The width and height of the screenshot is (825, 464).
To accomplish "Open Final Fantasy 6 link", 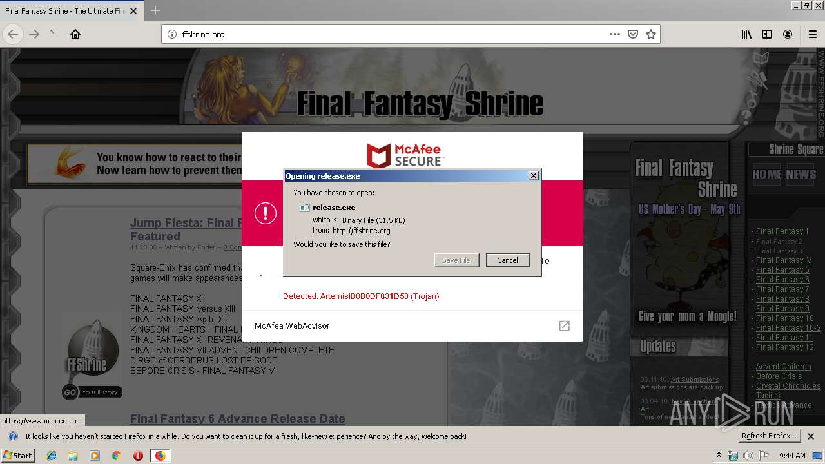I will click(x=782, y=280).
